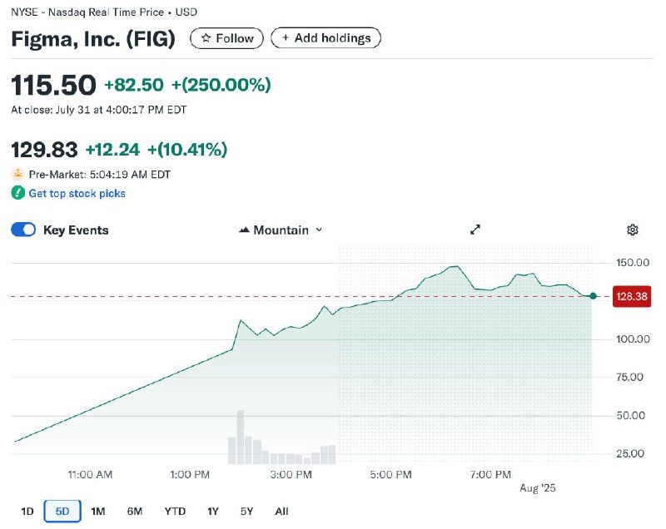Click the Add holdings button
This screenshot has height=529, width=666.
(x=326, y=37)
